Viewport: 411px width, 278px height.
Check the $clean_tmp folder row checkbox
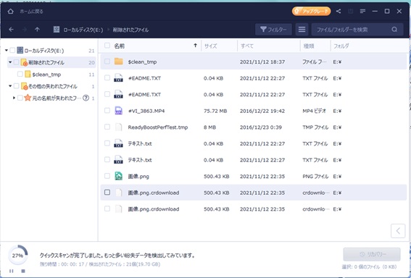107,62
